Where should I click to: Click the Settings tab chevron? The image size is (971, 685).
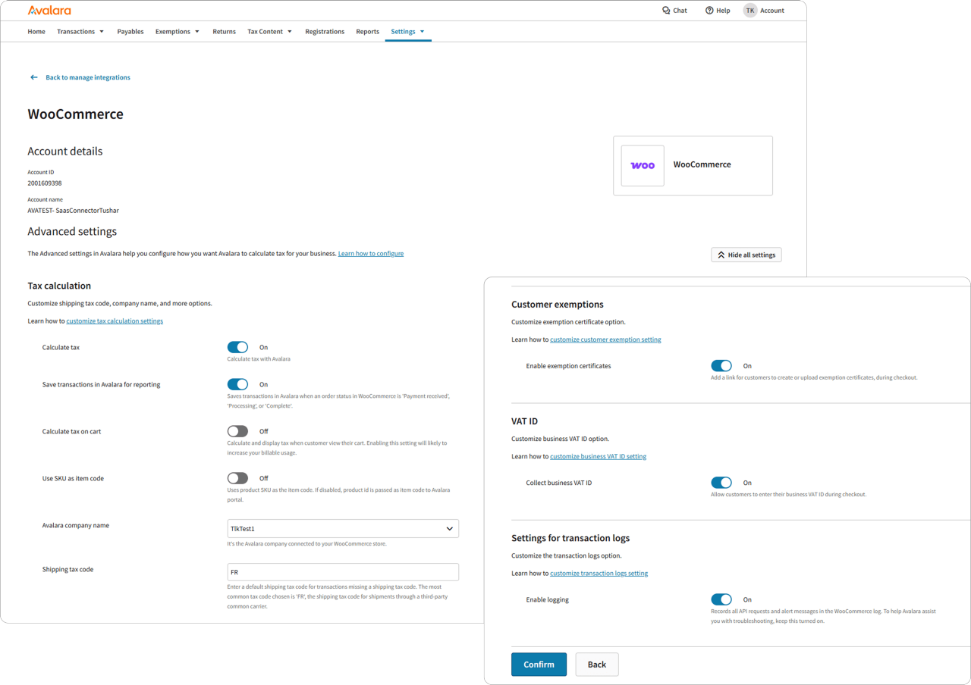coord(422,31)
